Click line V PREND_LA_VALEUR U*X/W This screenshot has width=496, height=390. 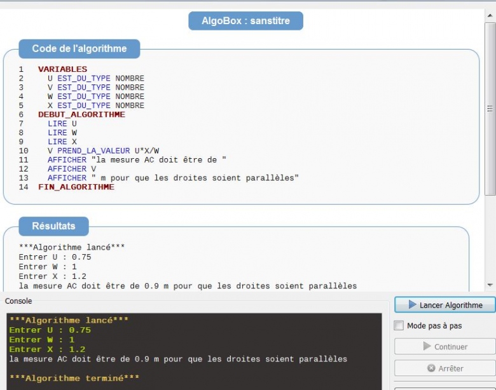[x=103, y=151]
